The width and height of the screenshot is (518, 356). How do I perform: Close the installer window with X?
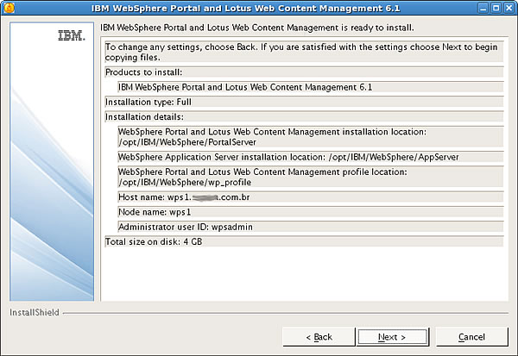509,8
